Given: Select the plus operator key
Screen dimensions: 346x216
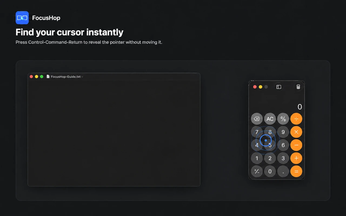Looking at the screenshot, I should 296,158.
